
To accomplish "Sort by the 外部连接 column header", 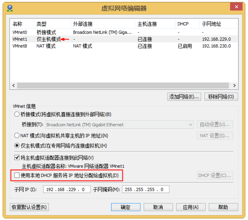I will 103,24.
